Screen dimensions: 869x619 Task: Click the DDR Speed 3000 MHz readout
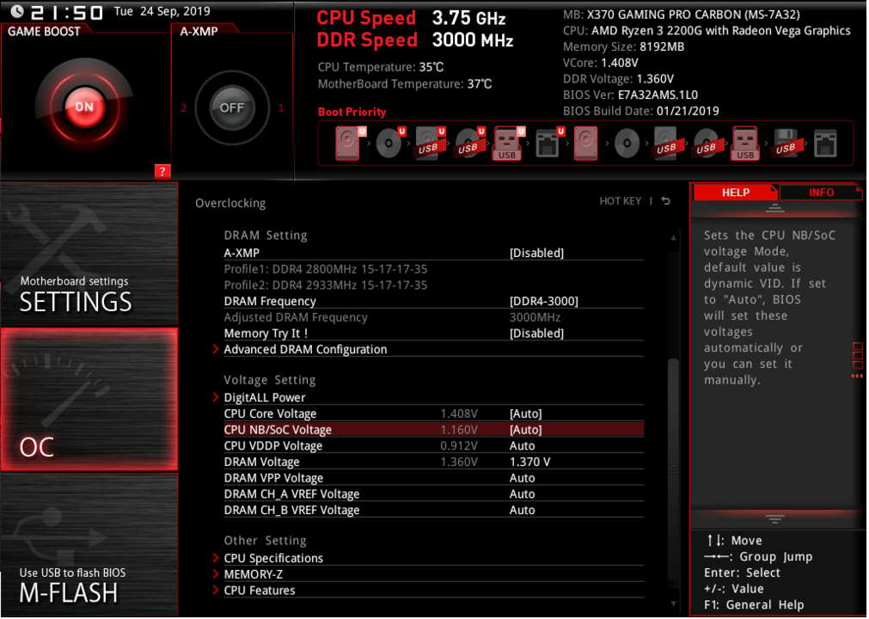tap(414, 40)
